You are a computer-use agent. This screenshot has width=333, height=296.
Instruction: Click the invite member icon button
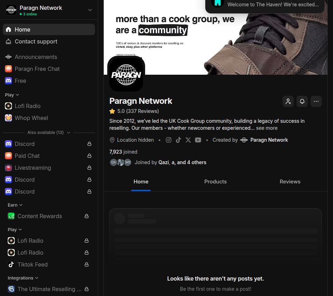coord(288,101)
